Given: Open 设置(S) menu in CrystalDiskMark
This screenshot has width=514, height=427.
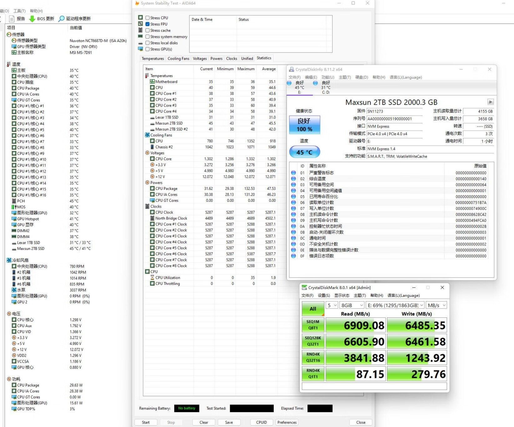Looking at the screenshot, I should 324,295.
